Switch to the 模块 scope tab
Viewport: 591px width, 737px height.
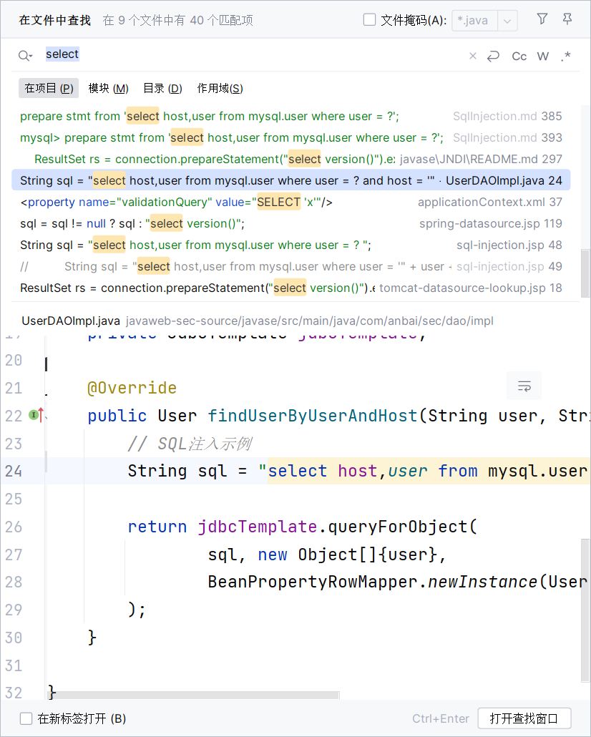108,88
